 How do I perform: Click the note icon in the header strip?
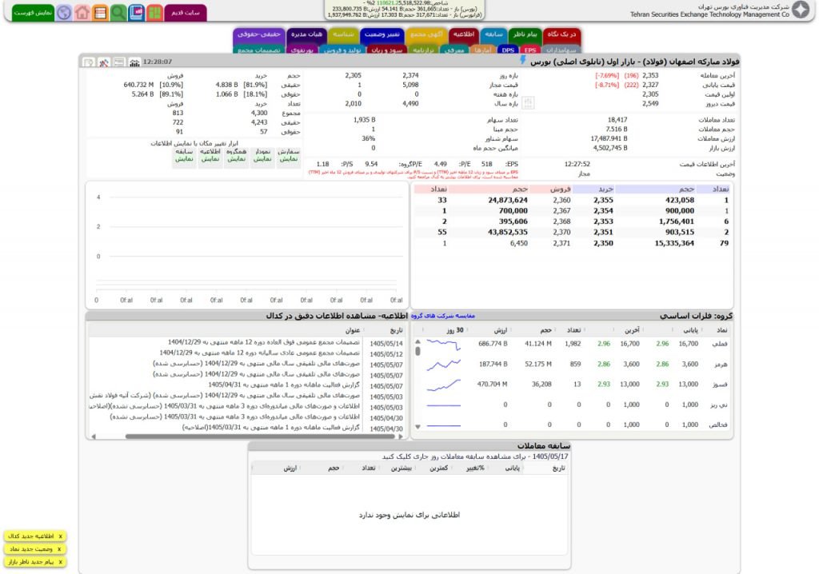[x=89, y=62]
